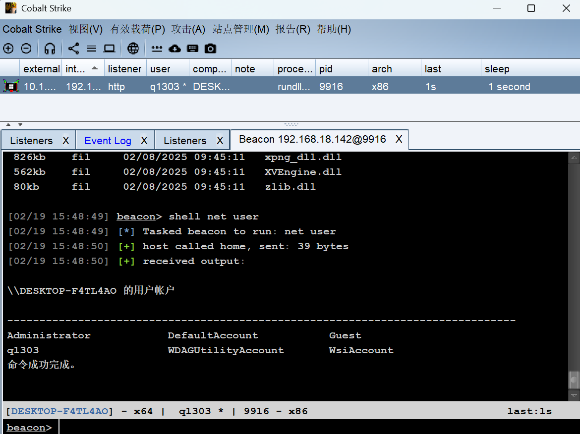Click the session user cell q1303 *

pos(169,87)
